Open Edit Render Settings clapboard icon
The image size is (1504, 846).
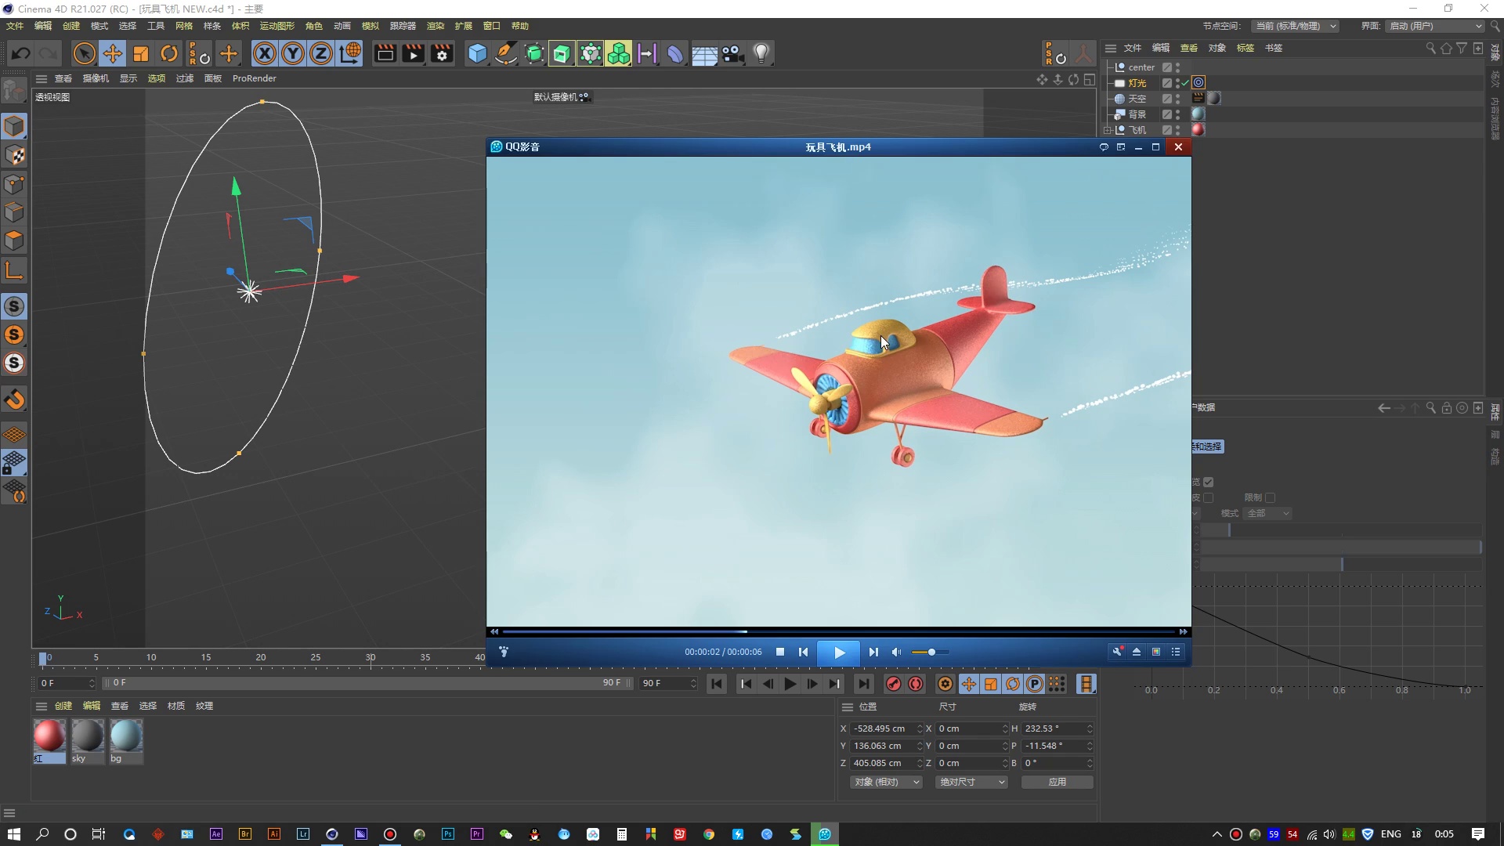(x=442, y=54)
